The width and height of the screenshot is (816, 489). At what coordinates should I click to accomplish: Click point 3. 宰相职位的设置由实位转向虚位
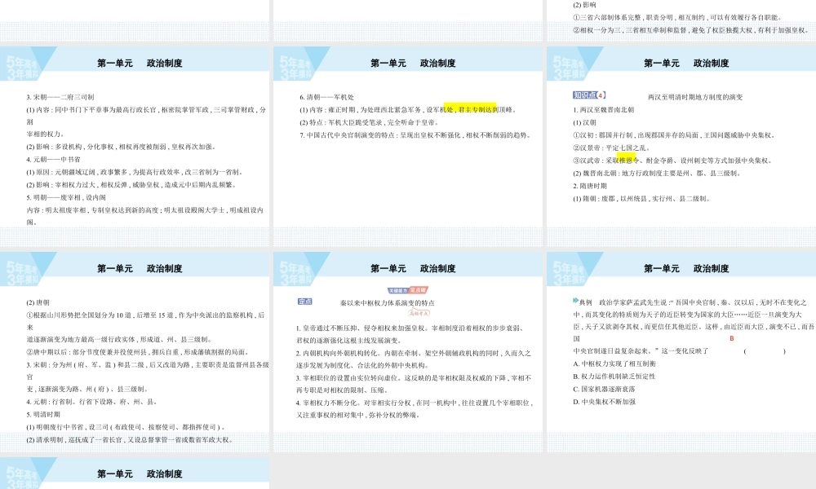point(415,384)
